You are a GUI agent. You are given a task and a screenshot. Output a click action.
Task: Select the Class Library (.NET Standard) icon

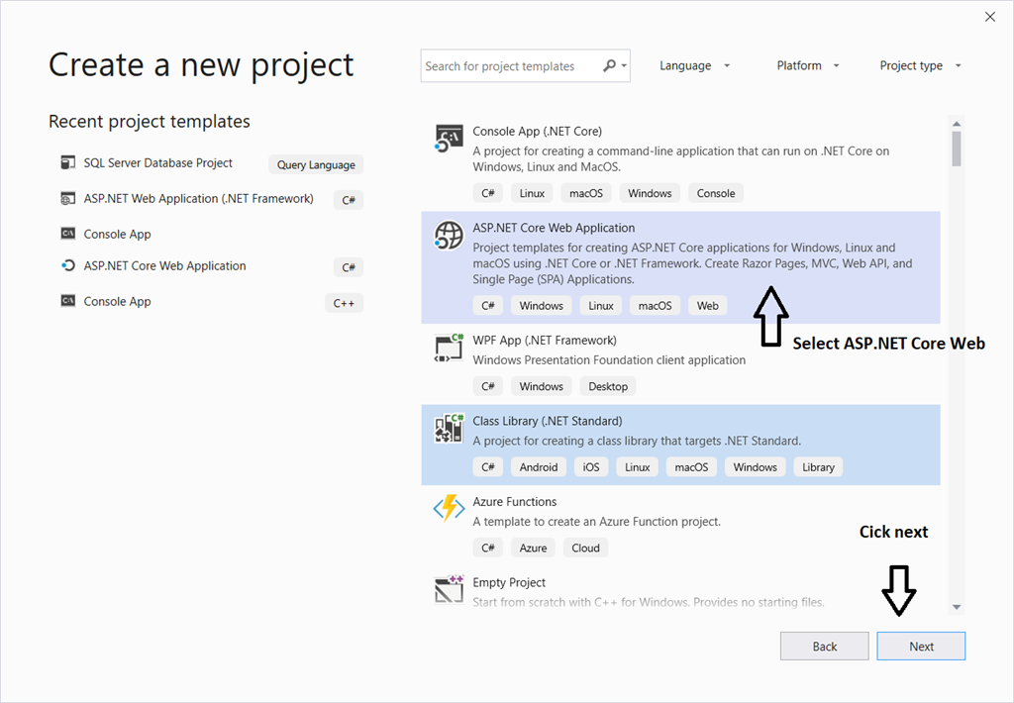tap(448, 428)
